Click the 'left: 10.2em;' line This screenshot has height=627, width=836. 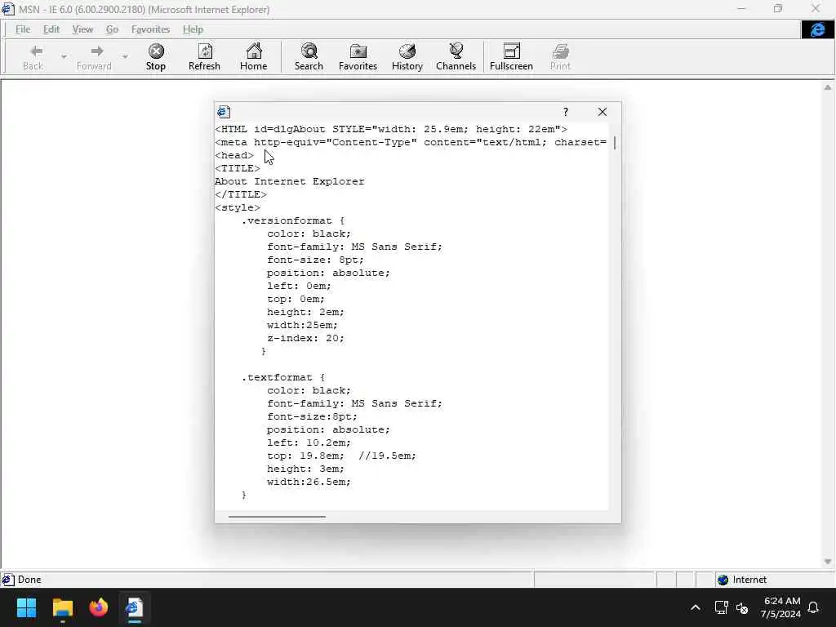coord(309,442)
